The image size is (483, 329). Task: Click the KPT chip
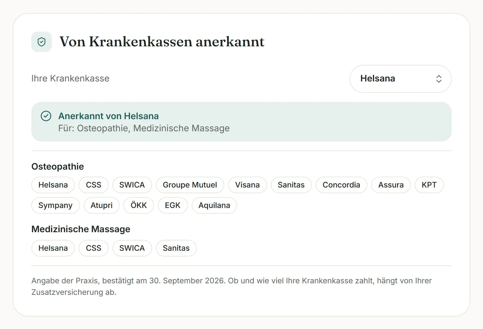[429, 185]
